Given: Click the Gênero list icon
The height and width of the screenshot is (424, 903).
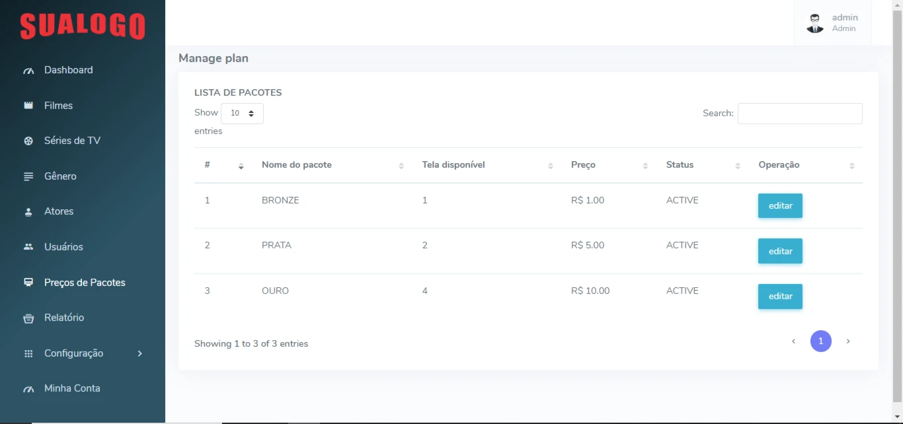Looking at the screenshot, I should tap(28, 176).
